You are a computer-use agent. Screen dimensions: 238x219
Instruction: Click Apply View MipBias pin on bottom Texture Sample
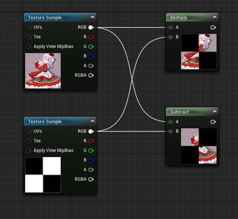click(29, 150)
